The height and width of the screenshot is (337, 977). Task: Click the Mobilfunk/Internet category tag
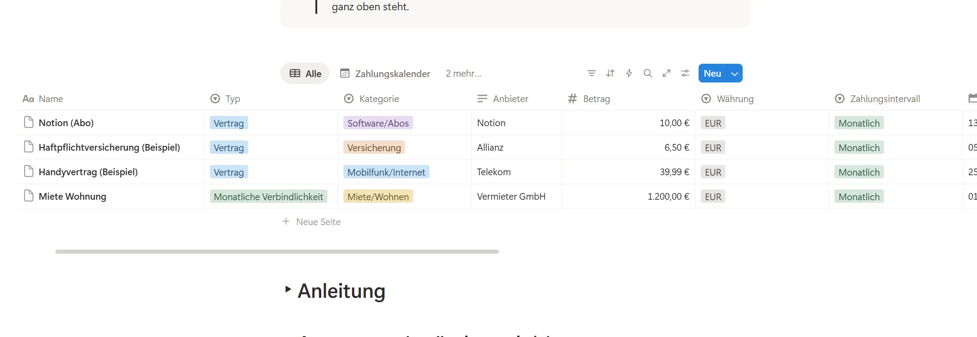(x=386, y=172)
